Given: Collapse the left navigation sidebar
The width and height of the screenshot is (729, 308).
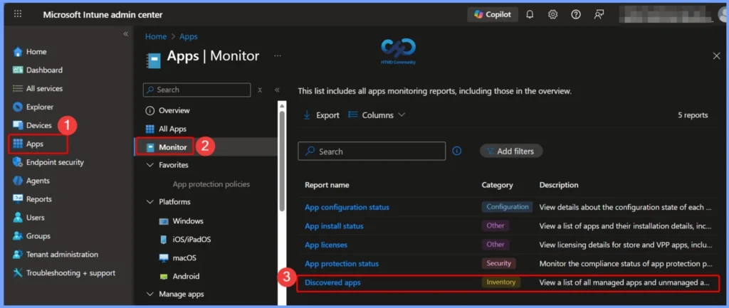Looking at the screenshot, I should pyautogui.click(x=125, y=34).
